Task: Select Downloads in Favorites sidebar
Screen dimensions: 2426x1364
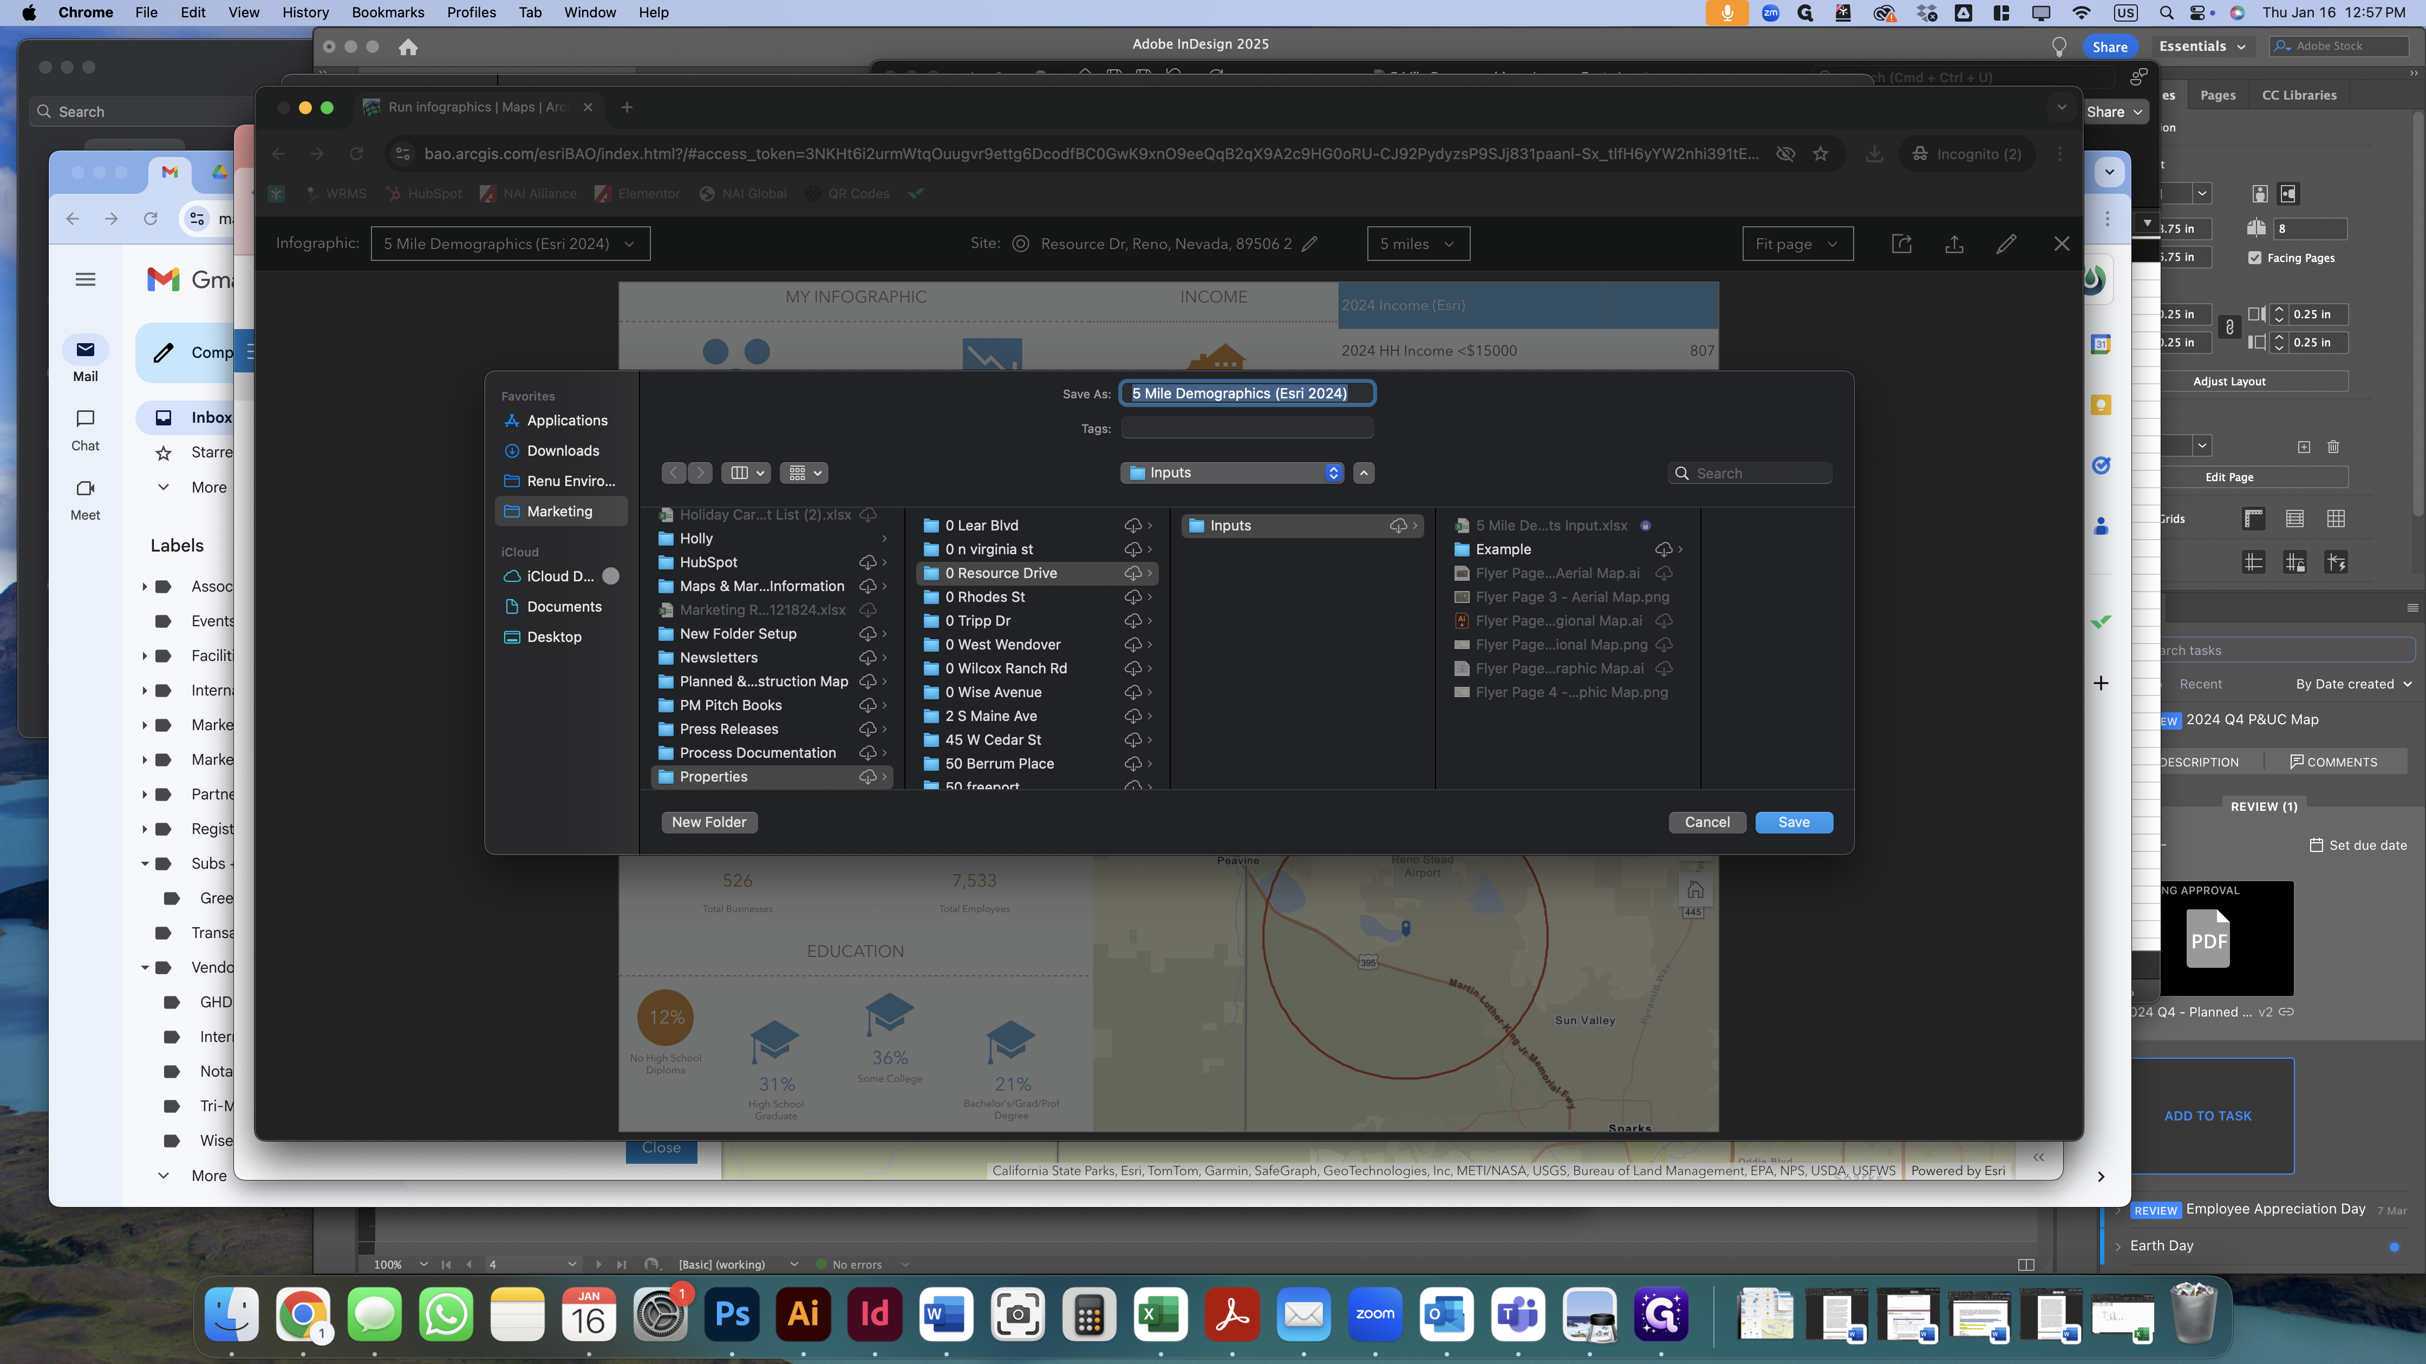Action: [560, 451]
